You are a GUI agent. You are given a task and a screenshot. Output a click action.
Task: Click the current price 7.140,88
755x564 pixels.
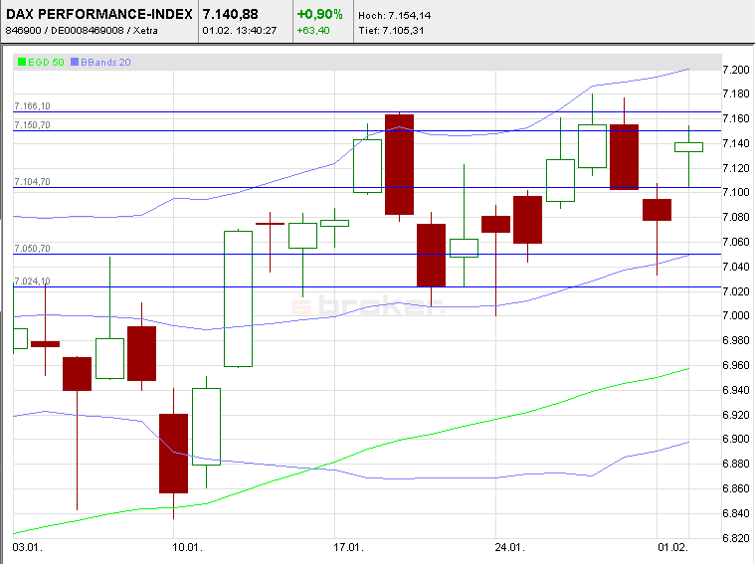tap(230, 14)
